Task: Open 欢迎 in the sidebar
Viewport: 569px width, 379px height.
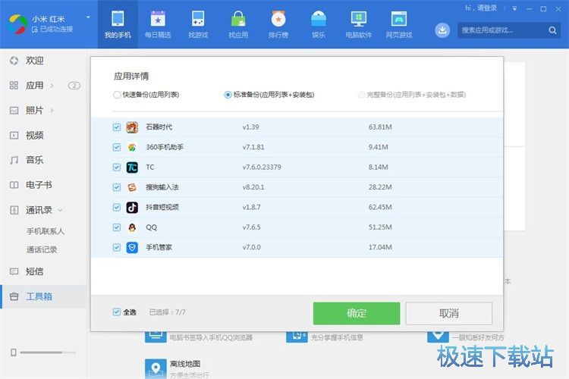Action: pos(34,61)
